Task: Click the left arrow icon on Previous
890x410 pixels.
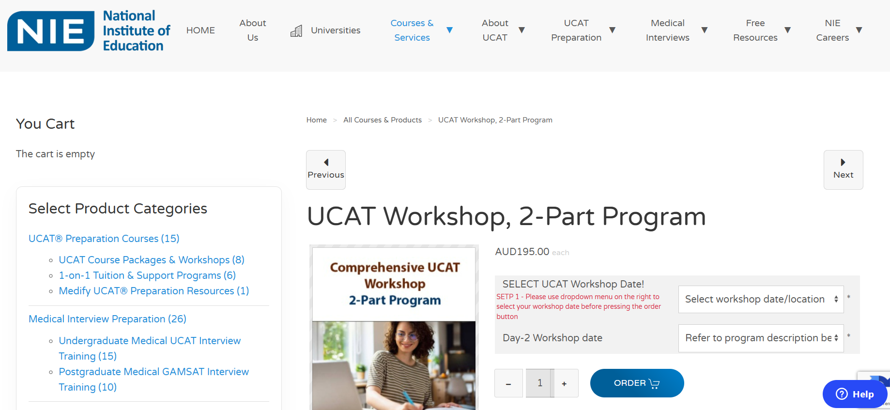Action: pos(326,162)
